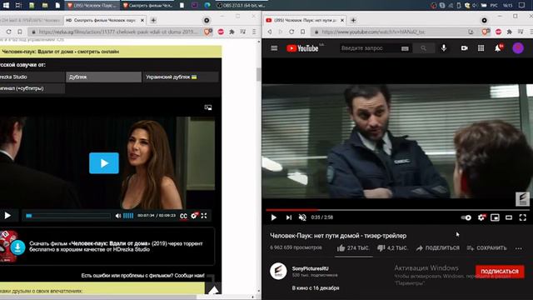Select the Оригинал (+субтитры) voice-over tab
The image size is (533, 300).
(x=32, y=88)
